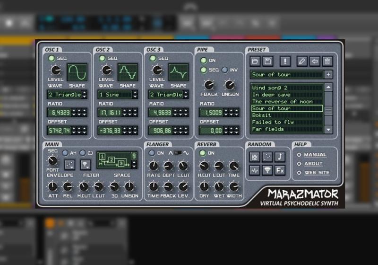Image resolution: width=378 pixels, height=265 pixels.
Task: Save preset using the floppy disk icon
Action: [268, 61]
